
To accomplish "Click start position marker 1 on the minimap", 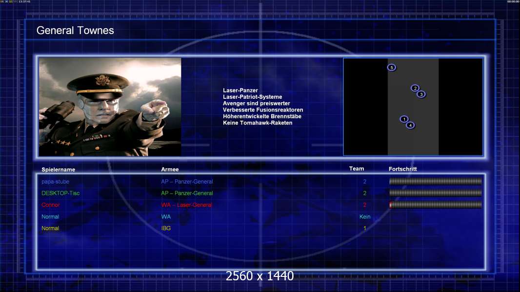I will point(404,119).
